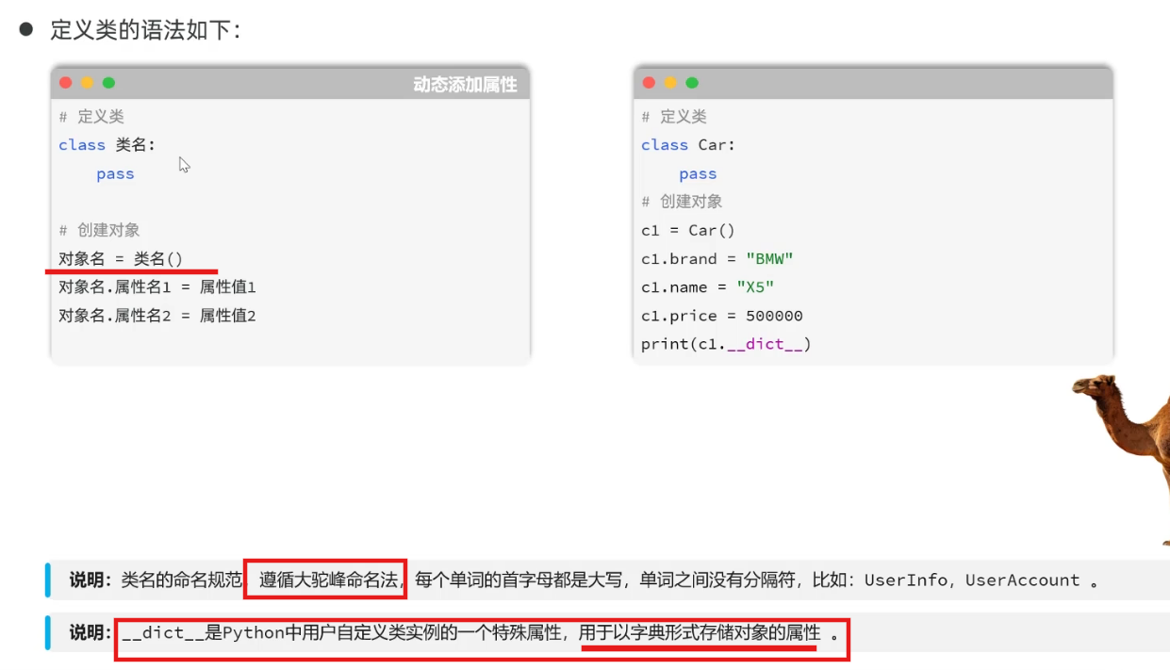1170x670 pixels.
Task: Click pass in the Car code window
Action: tap(698, 174)
